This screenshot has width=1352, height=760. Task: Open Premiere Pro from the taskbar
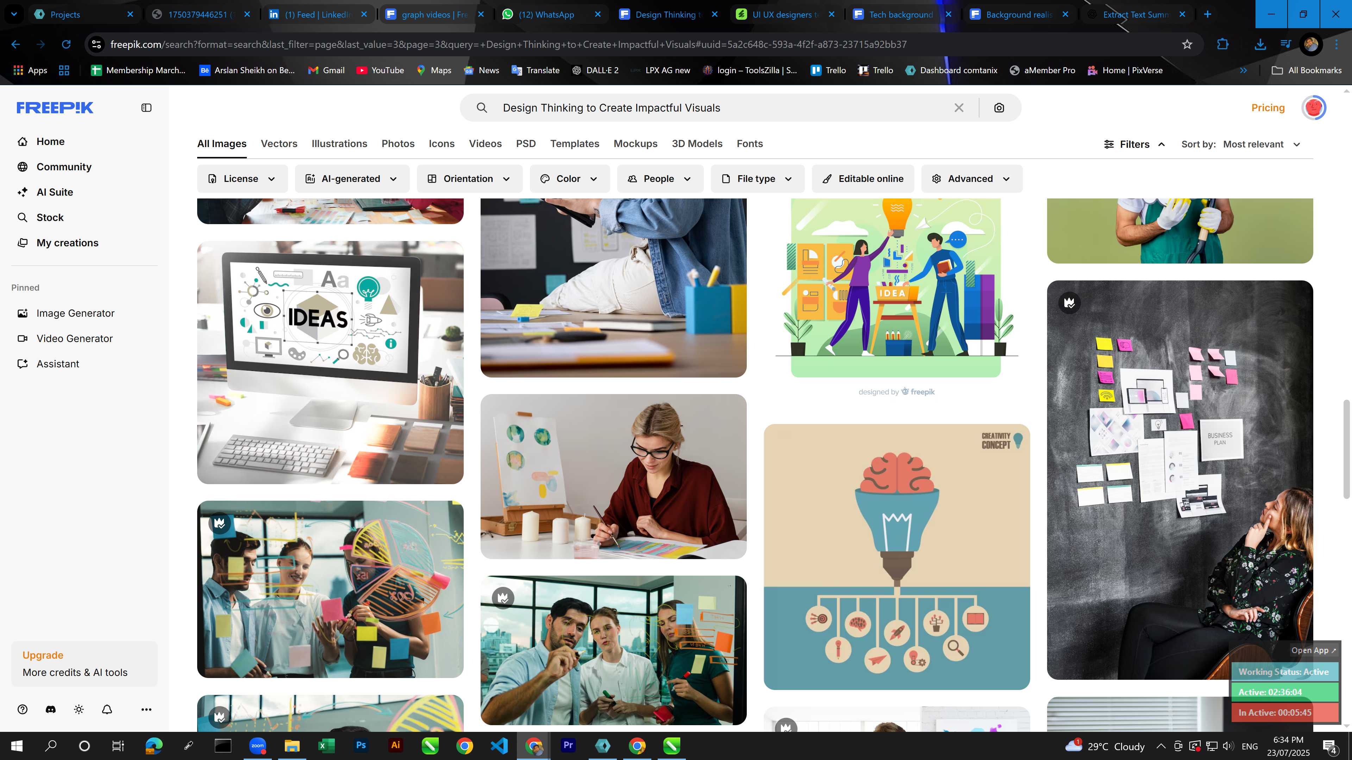point(568,745)
